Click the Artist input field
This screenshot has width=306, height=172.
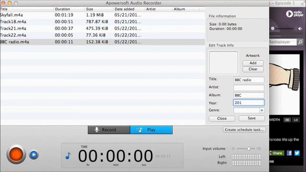click(249, 87)
